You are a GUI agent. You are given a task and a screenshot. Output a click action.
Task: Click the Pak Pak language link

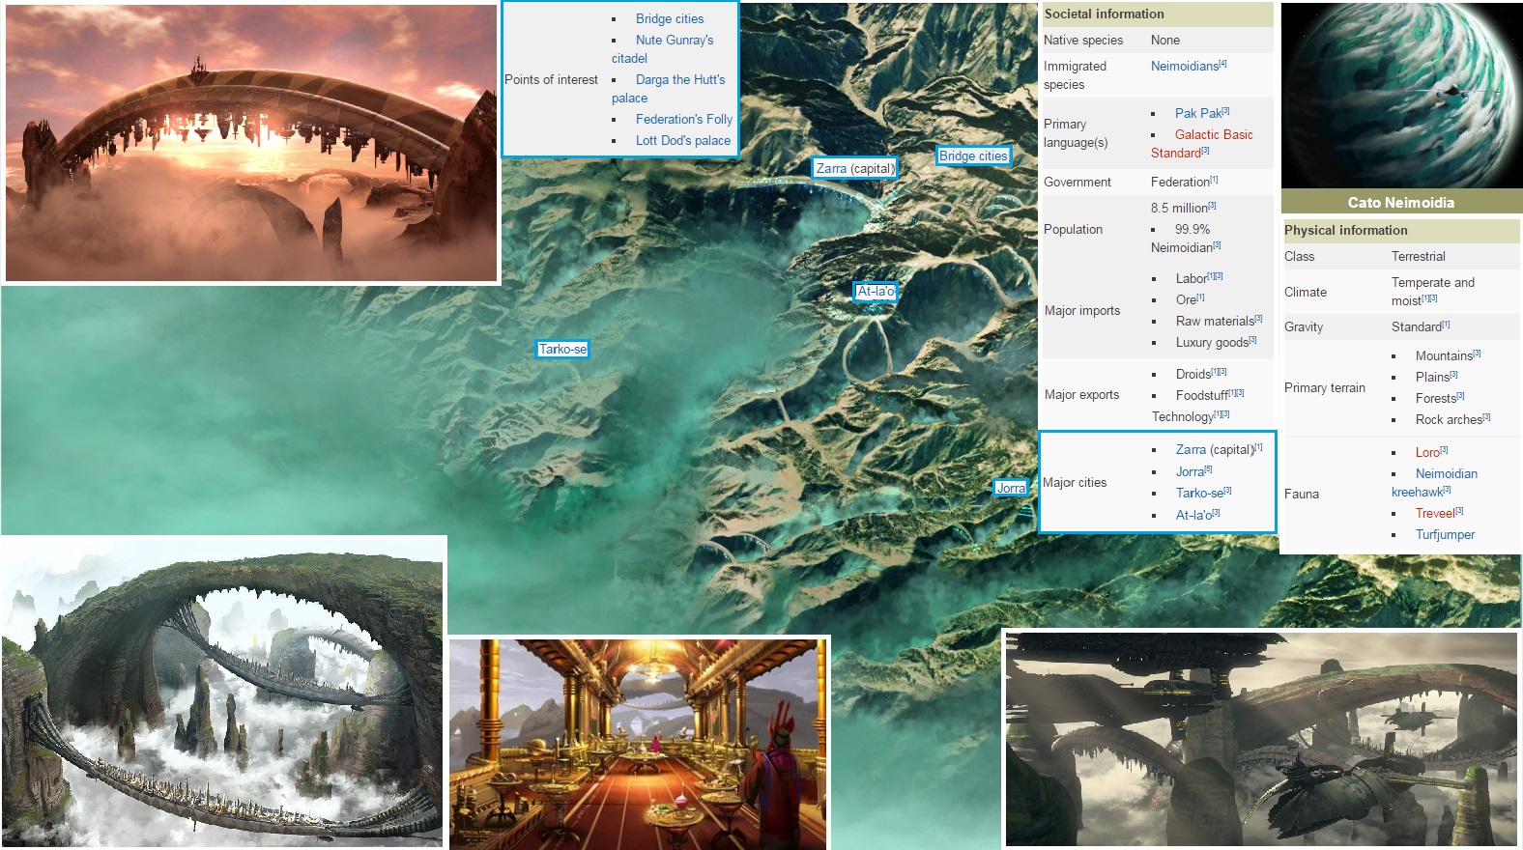(1197, 114)
